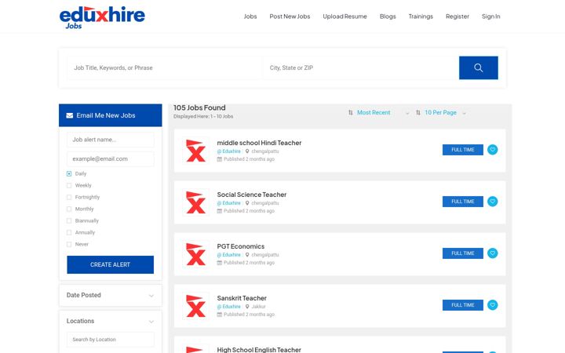Click Register in the header
This screenshot has height=353, width=565.
pos(457,16)
